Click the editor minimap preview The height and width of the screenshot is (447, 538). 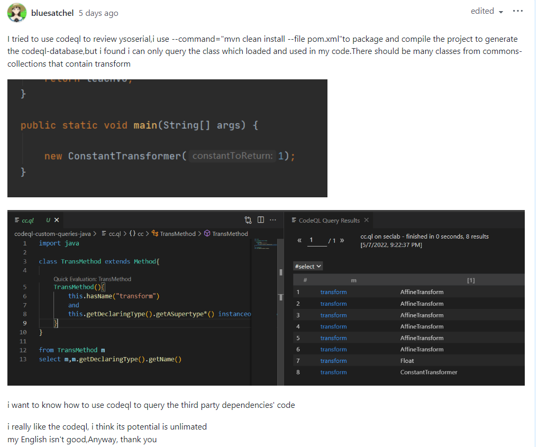[x=264, y=244]
